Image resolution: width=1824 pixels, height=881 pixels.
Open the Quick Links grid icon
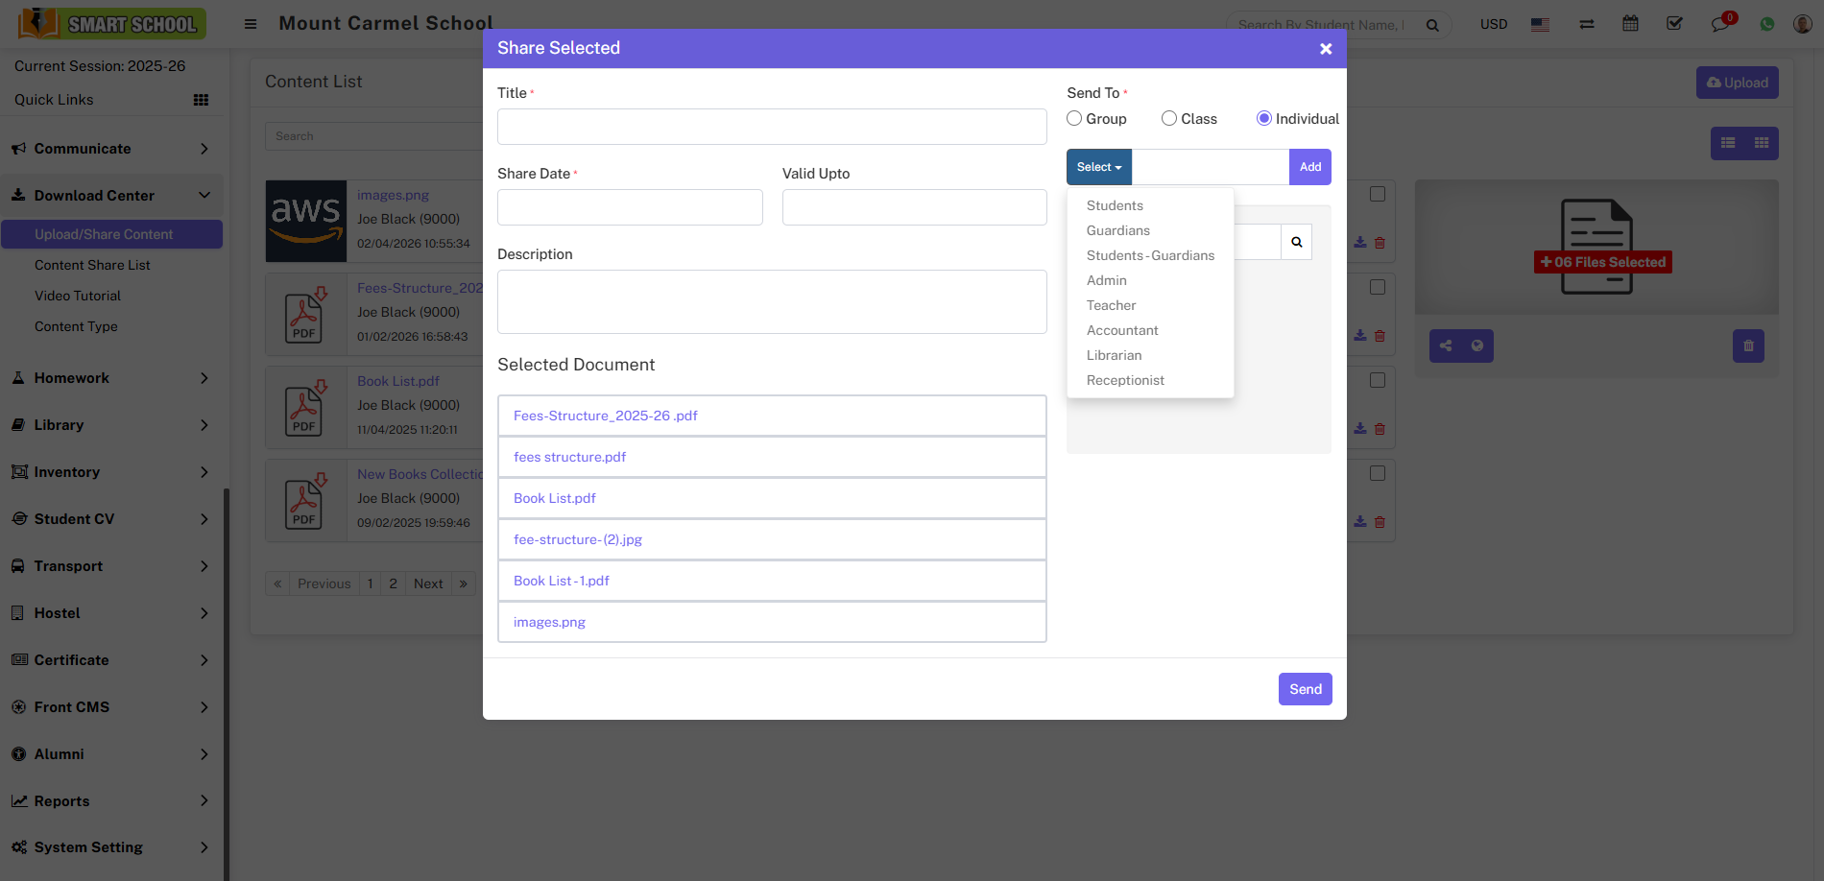[x=201, y=100]
